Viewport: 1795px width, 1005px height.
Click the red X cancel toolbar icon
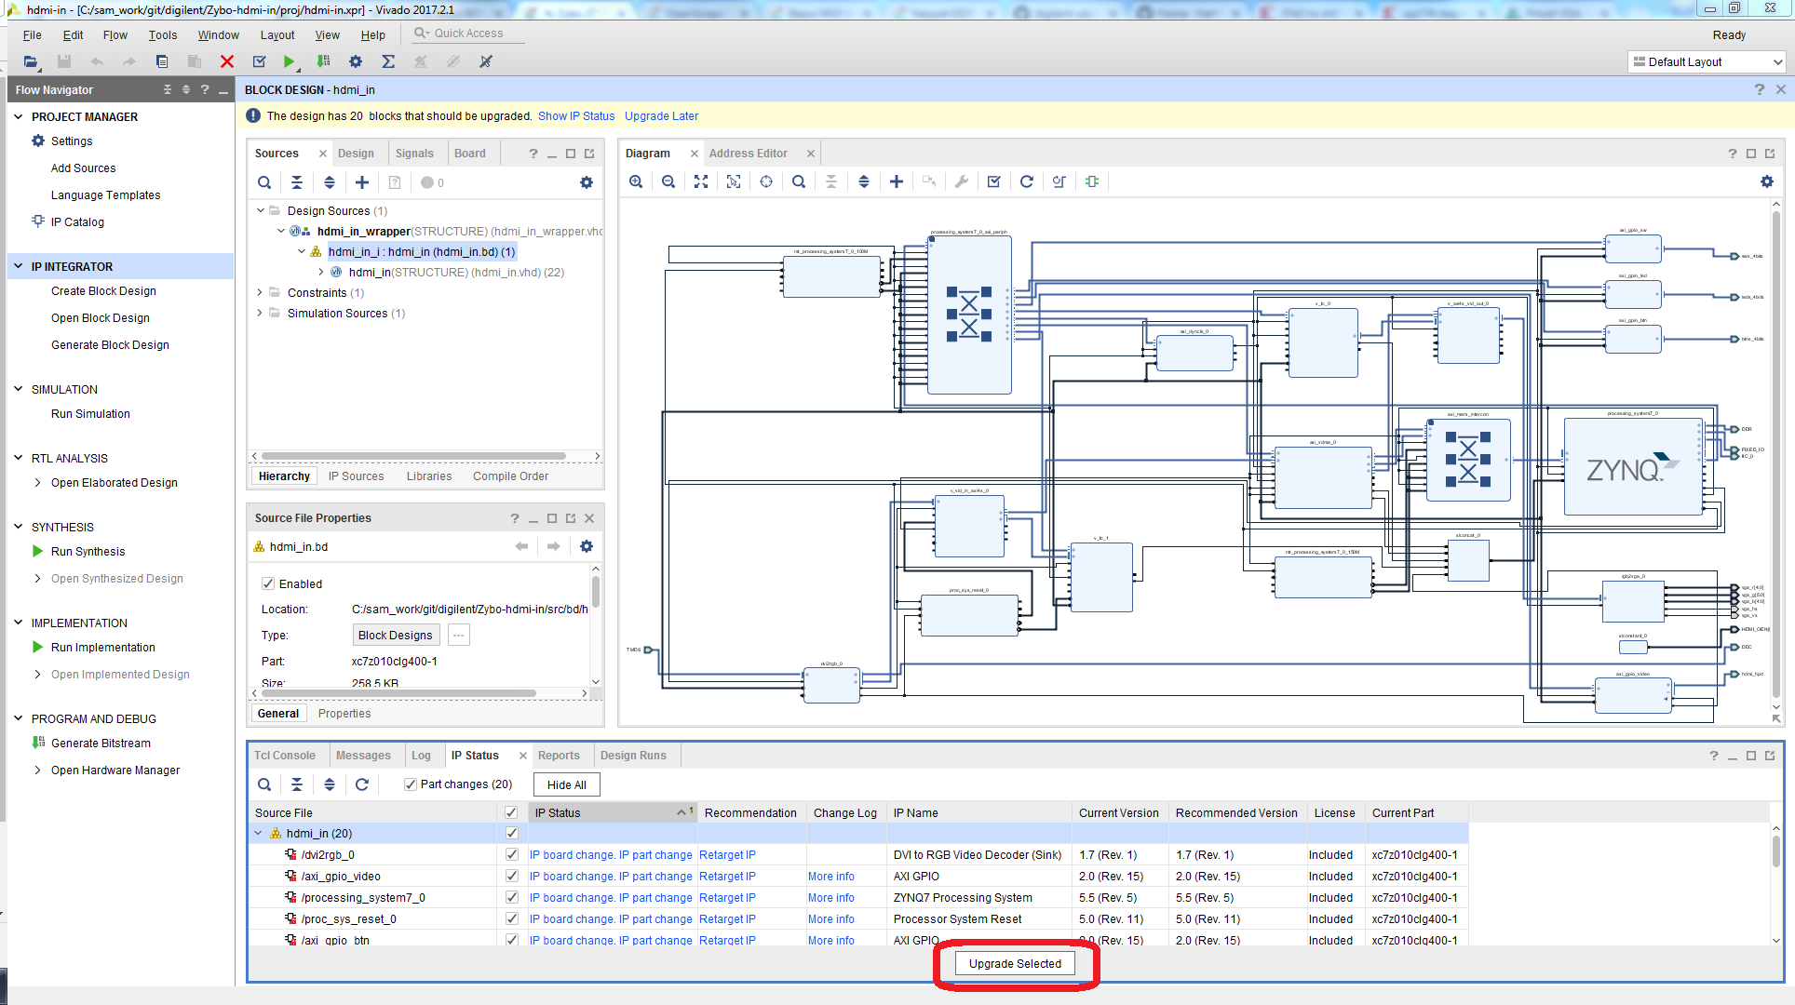pyautogui.click(x=226, y=61)
